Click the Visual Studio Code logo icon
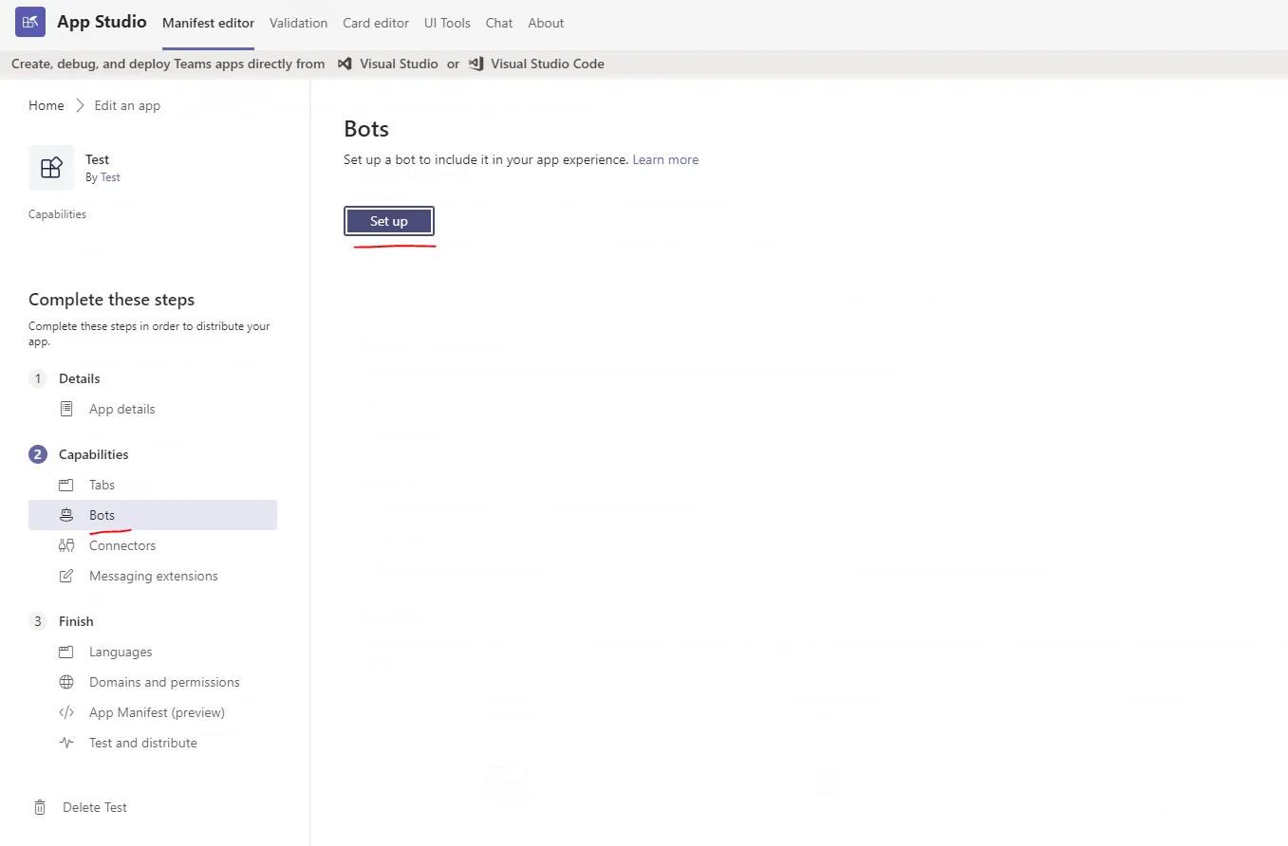The width and height of the screenshot is (1288, 846). pos(476,64)
